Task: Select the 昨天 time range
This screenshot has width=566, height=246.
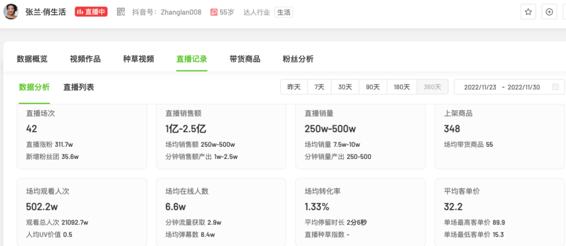Action: coord(294,87)
